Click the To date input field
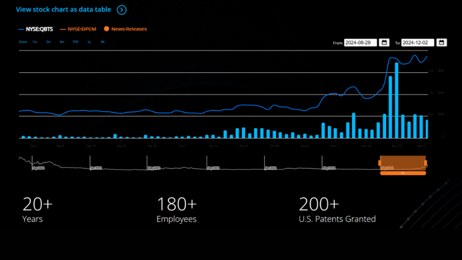This screenshot has height=260, width=462. [417, 43]
